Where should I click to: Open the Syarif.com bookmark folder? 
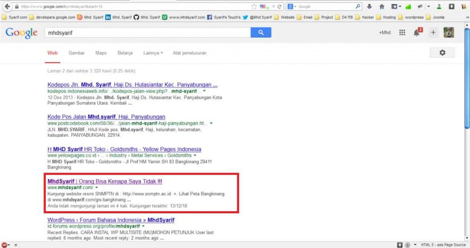point(14,17)
